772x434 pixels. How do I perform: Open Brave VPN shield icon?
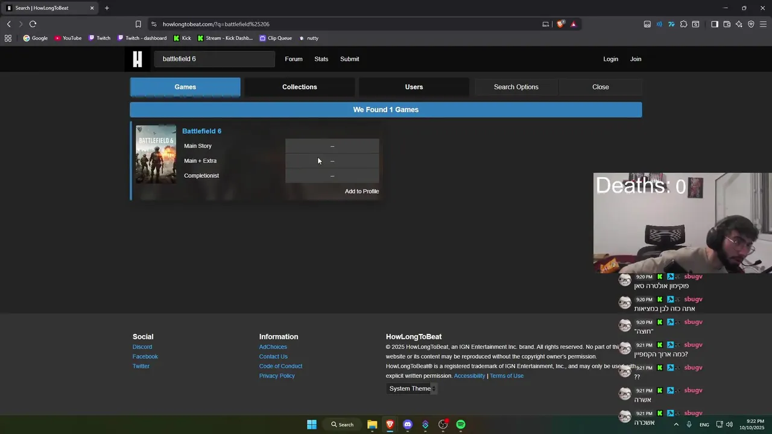[751, 24]
